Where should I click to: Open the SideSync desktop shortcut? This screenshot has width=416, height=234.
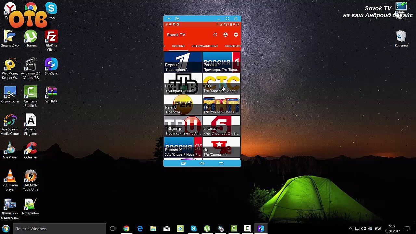pos(51,67)
